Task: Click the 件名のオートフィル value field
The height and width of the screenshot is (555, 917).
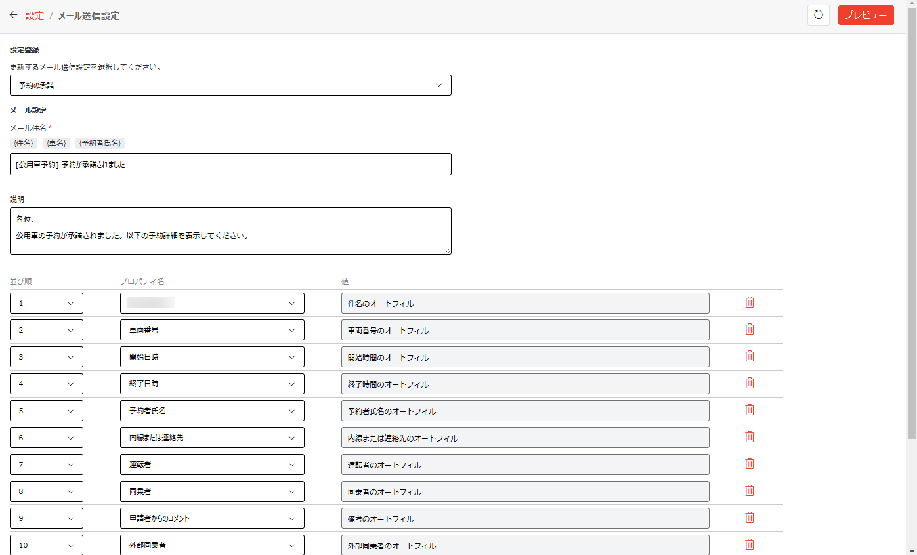Action: (x=525, y=303)
